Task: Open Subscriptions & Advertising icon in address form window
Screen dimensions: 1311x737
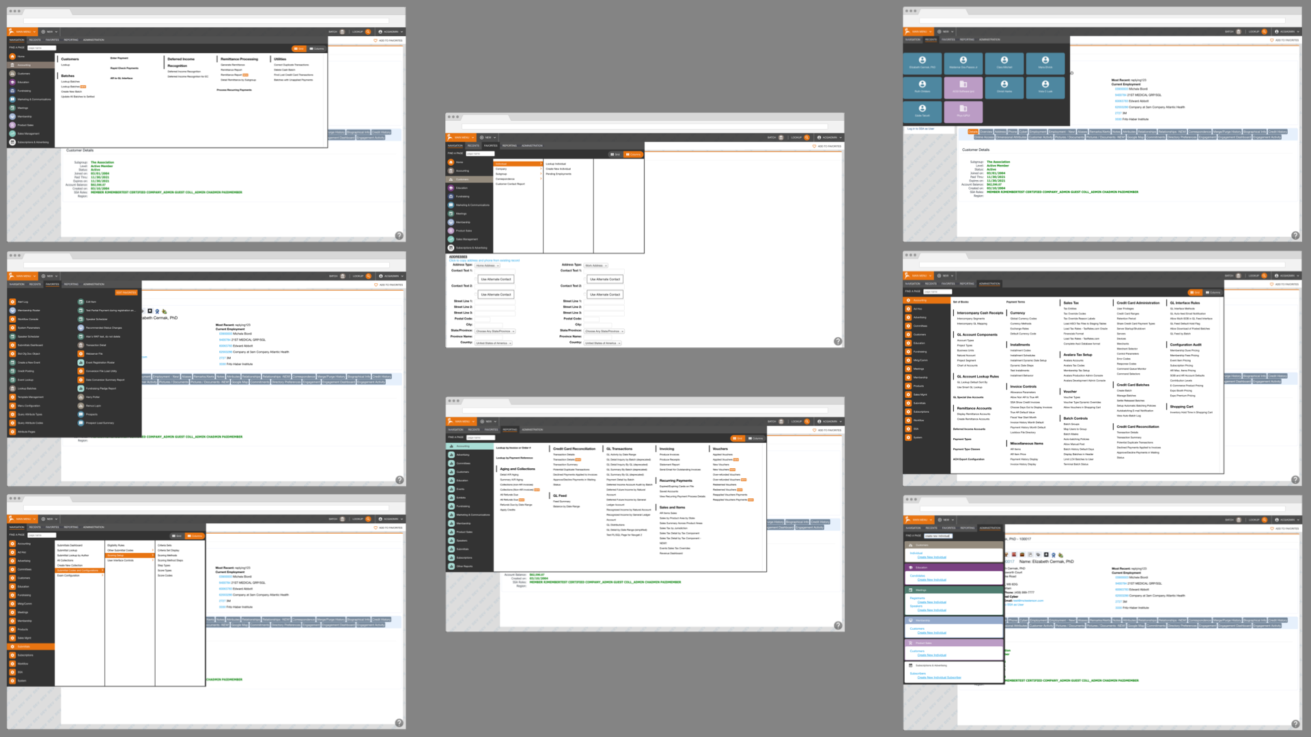Action: click(451, 248)
